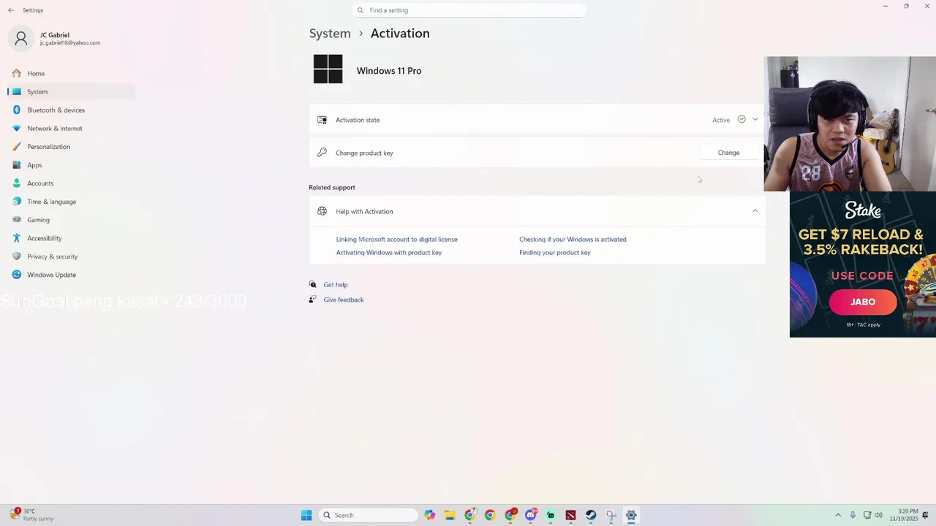Click the System breadcrumb link
Screen dimensions: 936x526
[330, 34]
